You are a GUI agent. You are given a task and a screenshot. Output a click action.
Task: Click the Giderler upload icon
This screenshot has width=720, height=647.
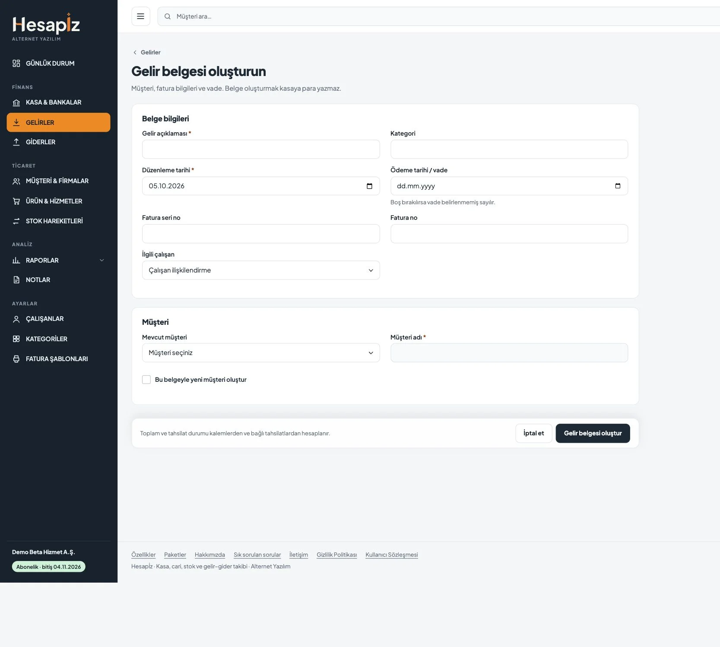[16, 142]
